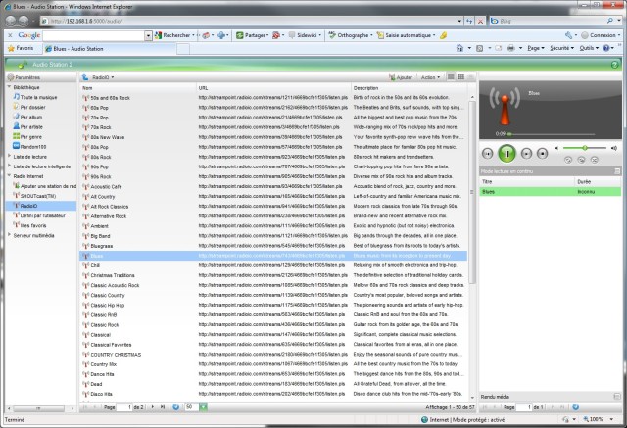This screenshot has height=428, width=627.
Task: Refresh the playing queue list
Action: coord(575,407)
